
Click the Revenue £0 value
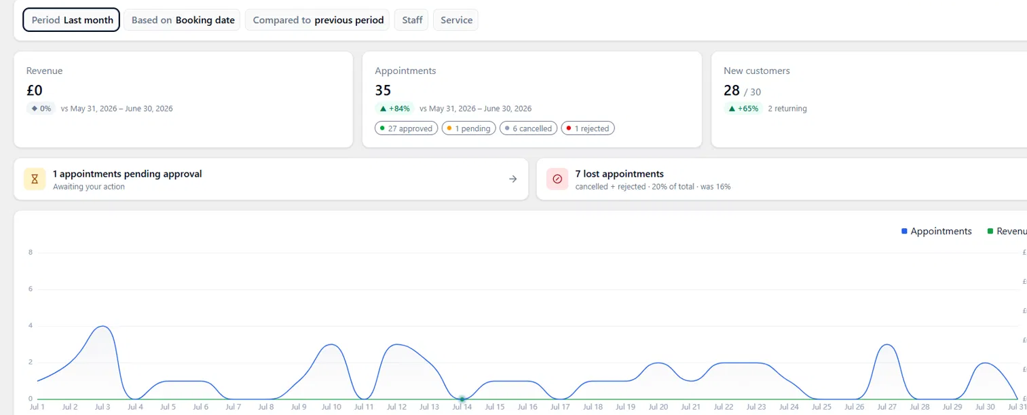click(x=35, y=90)
